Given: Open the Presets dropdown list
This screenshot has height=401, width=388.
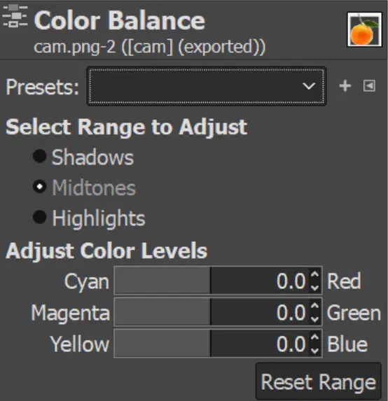Looking at the screenshot, I should pos(207,86).
